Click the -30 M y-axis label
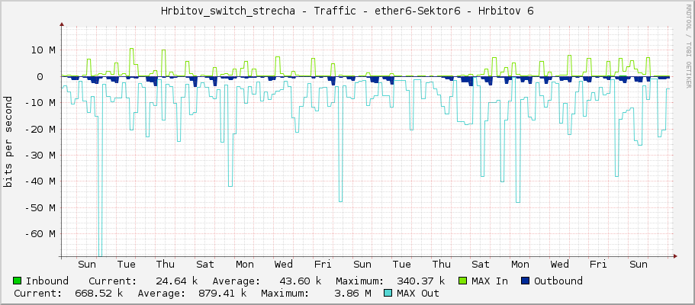695x305 pixels. 40,155
